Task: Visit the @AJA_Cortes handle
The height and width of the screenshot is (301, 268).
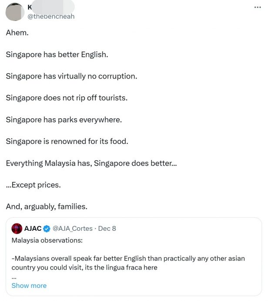Action: coord(73,229)
